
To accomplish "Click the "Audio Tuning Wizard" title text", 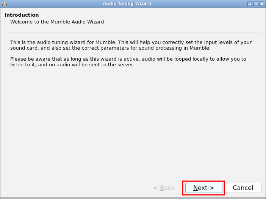I will click(x=127, y=4).
